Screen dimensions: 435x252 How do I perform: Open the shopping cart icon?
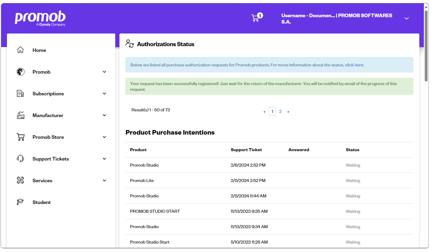point(255,18)
